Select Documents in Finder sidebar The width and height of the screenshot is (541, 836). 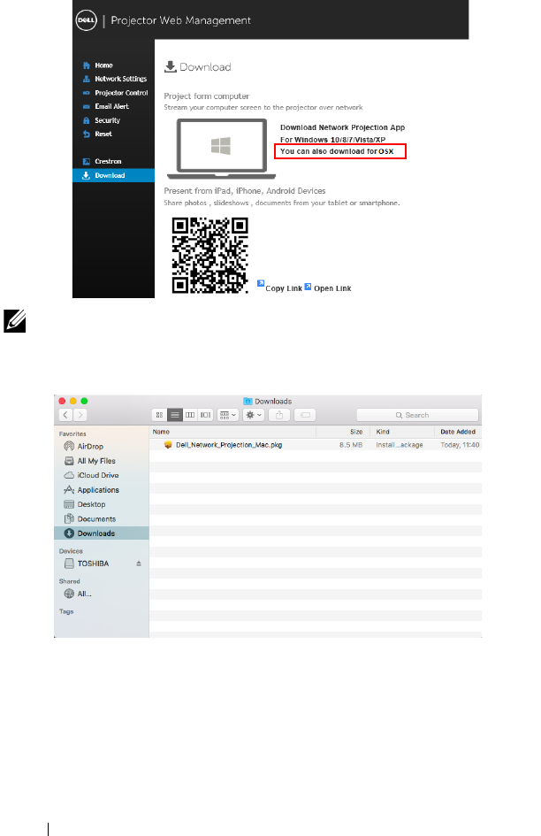[102, 518]
